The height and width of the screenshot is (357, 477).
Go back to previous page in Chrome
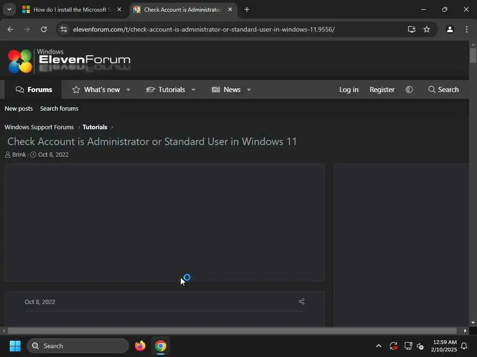(x=10, y=29)
